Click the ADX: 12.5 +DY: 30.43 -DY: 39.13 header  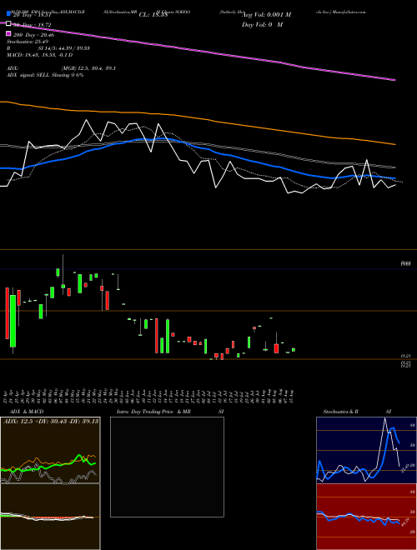coord(51,422)
